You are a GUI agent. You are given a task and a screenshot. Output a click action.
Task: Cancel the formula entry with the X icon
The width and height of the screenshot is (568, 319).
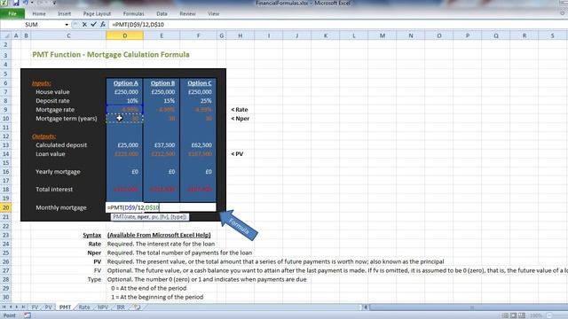84,24
